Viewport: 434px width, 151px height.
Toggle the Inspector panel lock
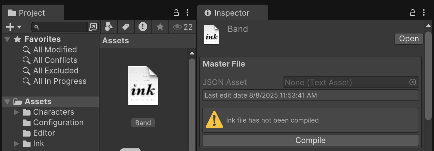click(413, 13)
